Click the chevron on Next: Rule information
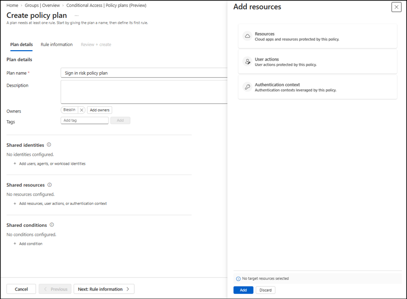Image resolution: width=407 pixels, height=299 pixels. pos(128,289)
